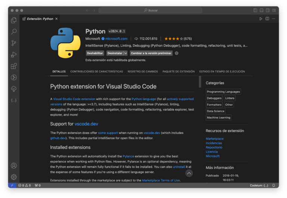287x198 pixels.
Task: Uninstall the extension with Desinstalar
Action: click(x=115, y=53)
